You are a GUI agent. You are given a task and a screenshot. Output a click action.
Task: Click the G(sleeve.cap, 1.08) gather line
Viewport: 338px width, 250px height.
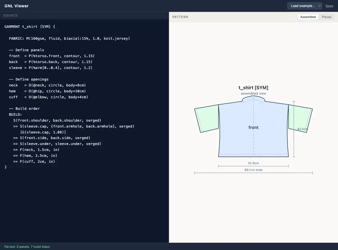[43, 132]
